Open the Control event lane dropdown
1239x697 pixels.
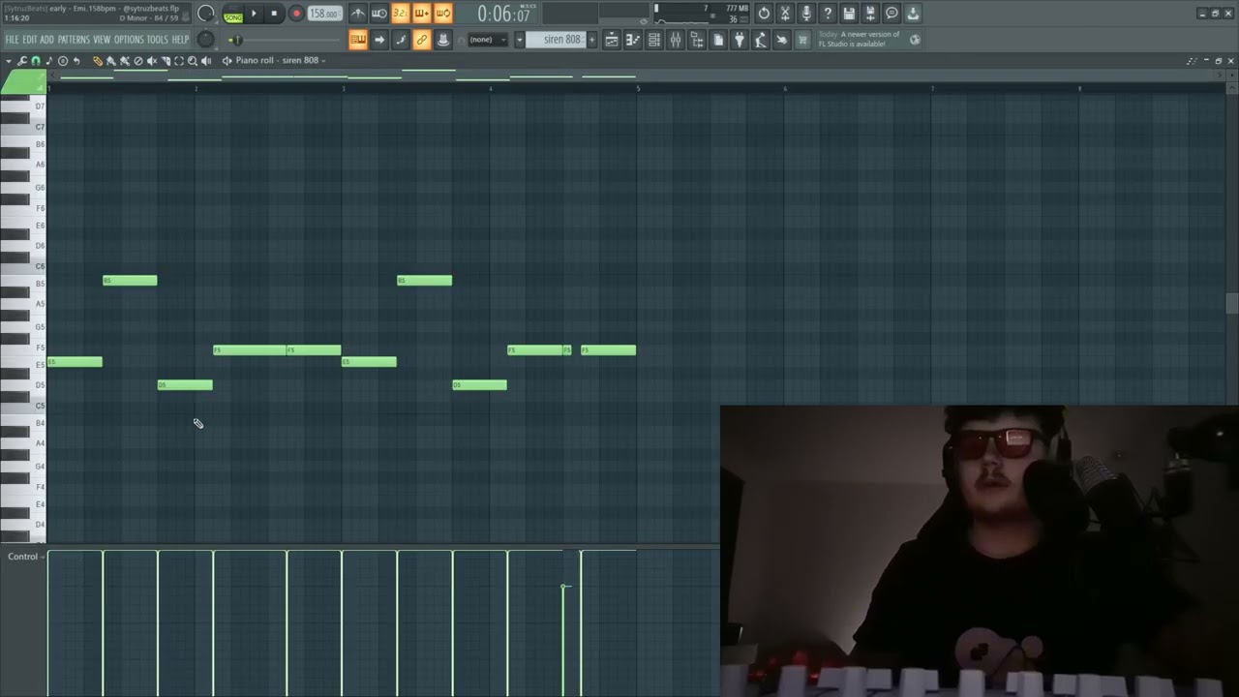(26, 557)
